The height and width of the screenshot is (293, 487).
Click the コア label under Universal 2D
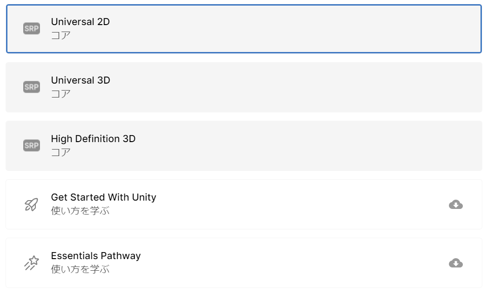61,35
